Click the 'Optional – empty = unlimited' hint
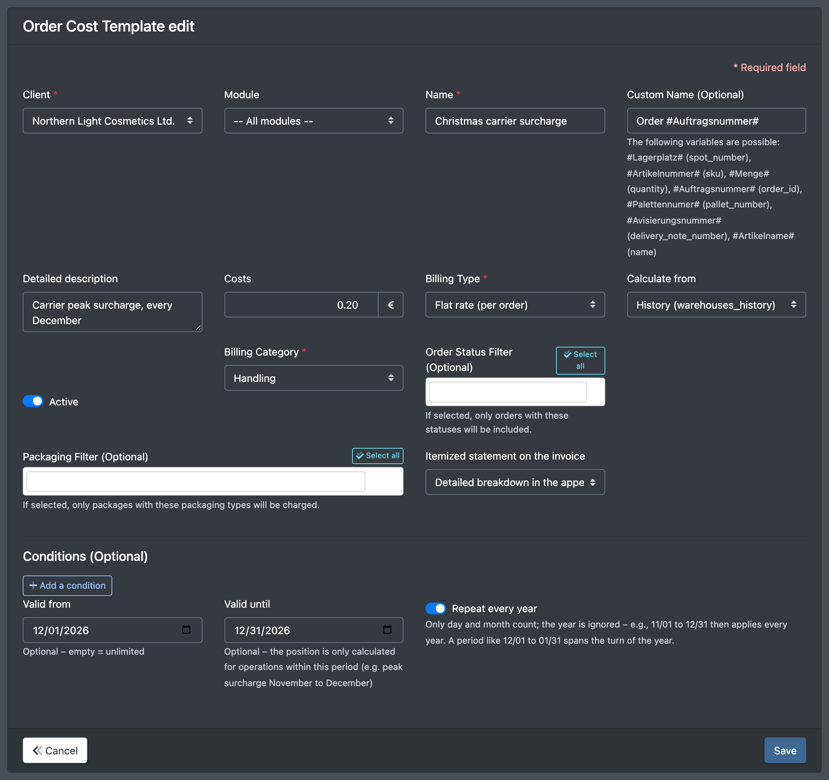This screenshot has height=780, width=829. (83, 651)
